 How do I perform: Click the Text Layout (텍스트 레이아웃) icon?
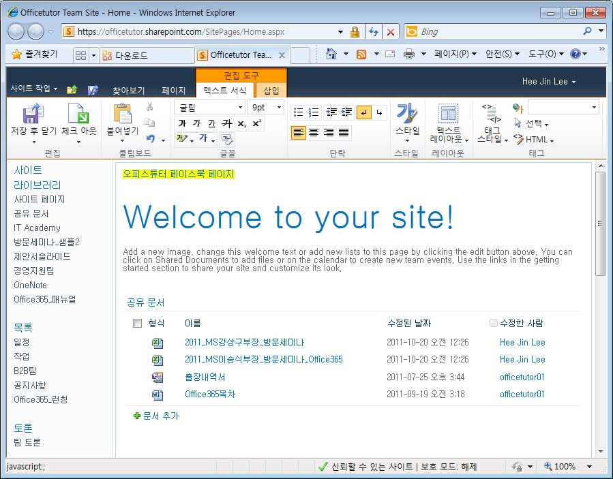click(x=448, y=114)
